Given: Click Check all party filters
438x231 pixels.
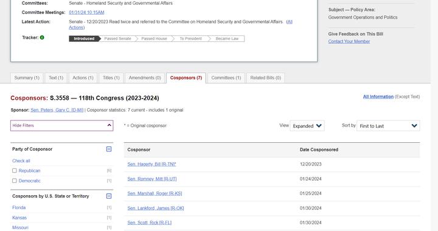Looking at the screenshot, I should coord(21,160).
